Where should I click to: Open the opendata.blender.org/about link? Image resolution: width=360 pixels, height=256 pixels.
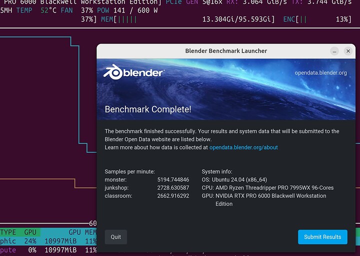(243, 147)
